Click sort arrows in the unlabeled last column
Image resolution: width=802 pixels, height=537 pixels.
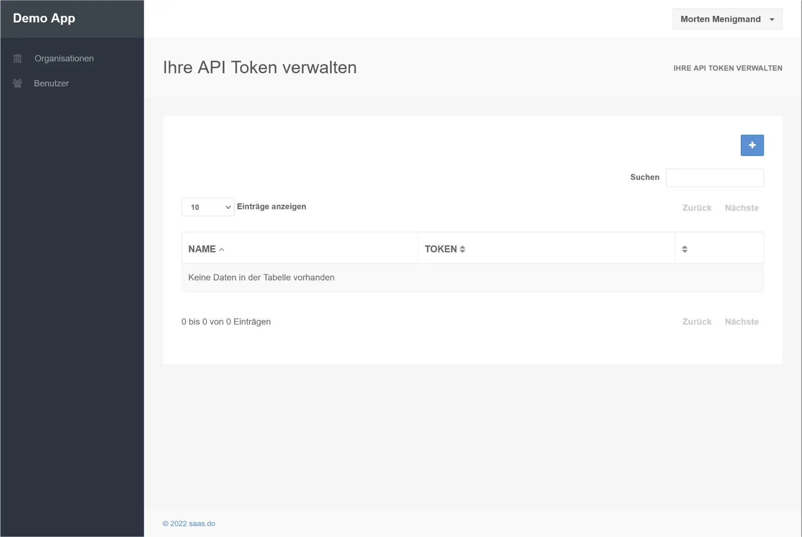click(x=684, y=249)
